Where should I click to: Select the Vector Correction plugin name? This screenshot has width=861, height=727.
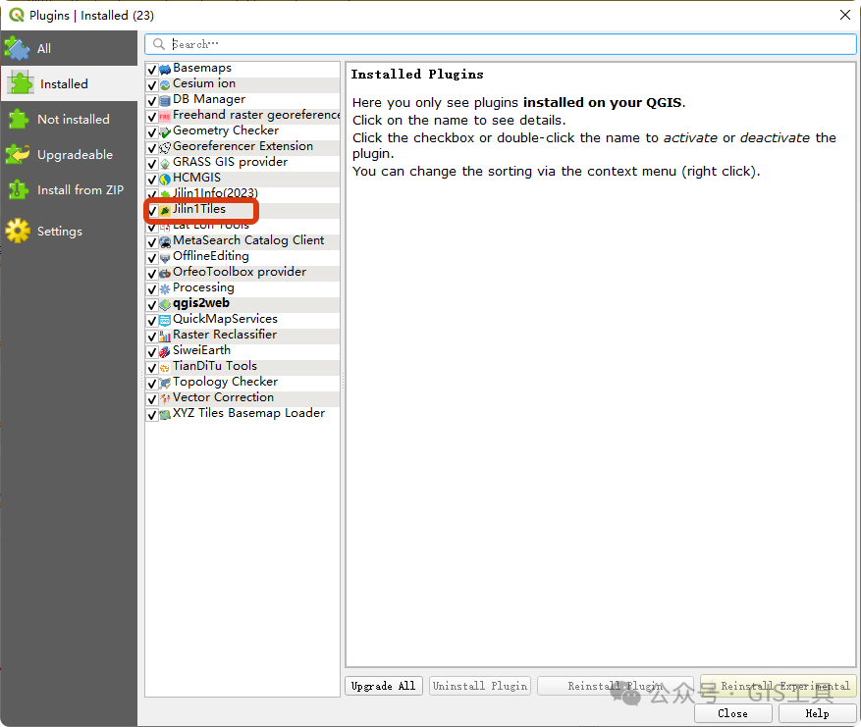223,397
